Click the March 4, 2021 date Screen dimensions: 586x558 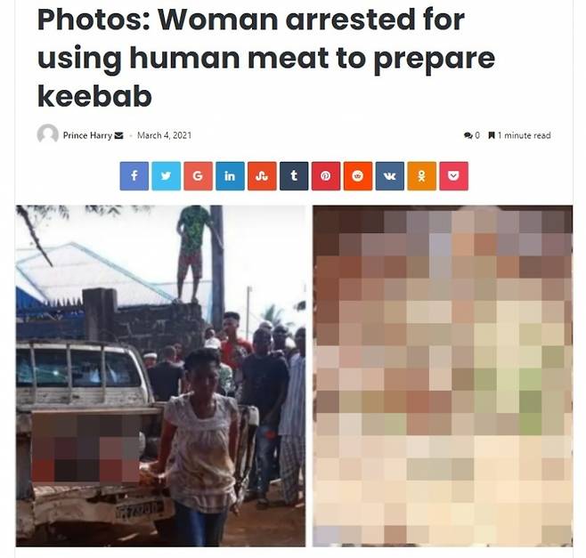[164, 135]
